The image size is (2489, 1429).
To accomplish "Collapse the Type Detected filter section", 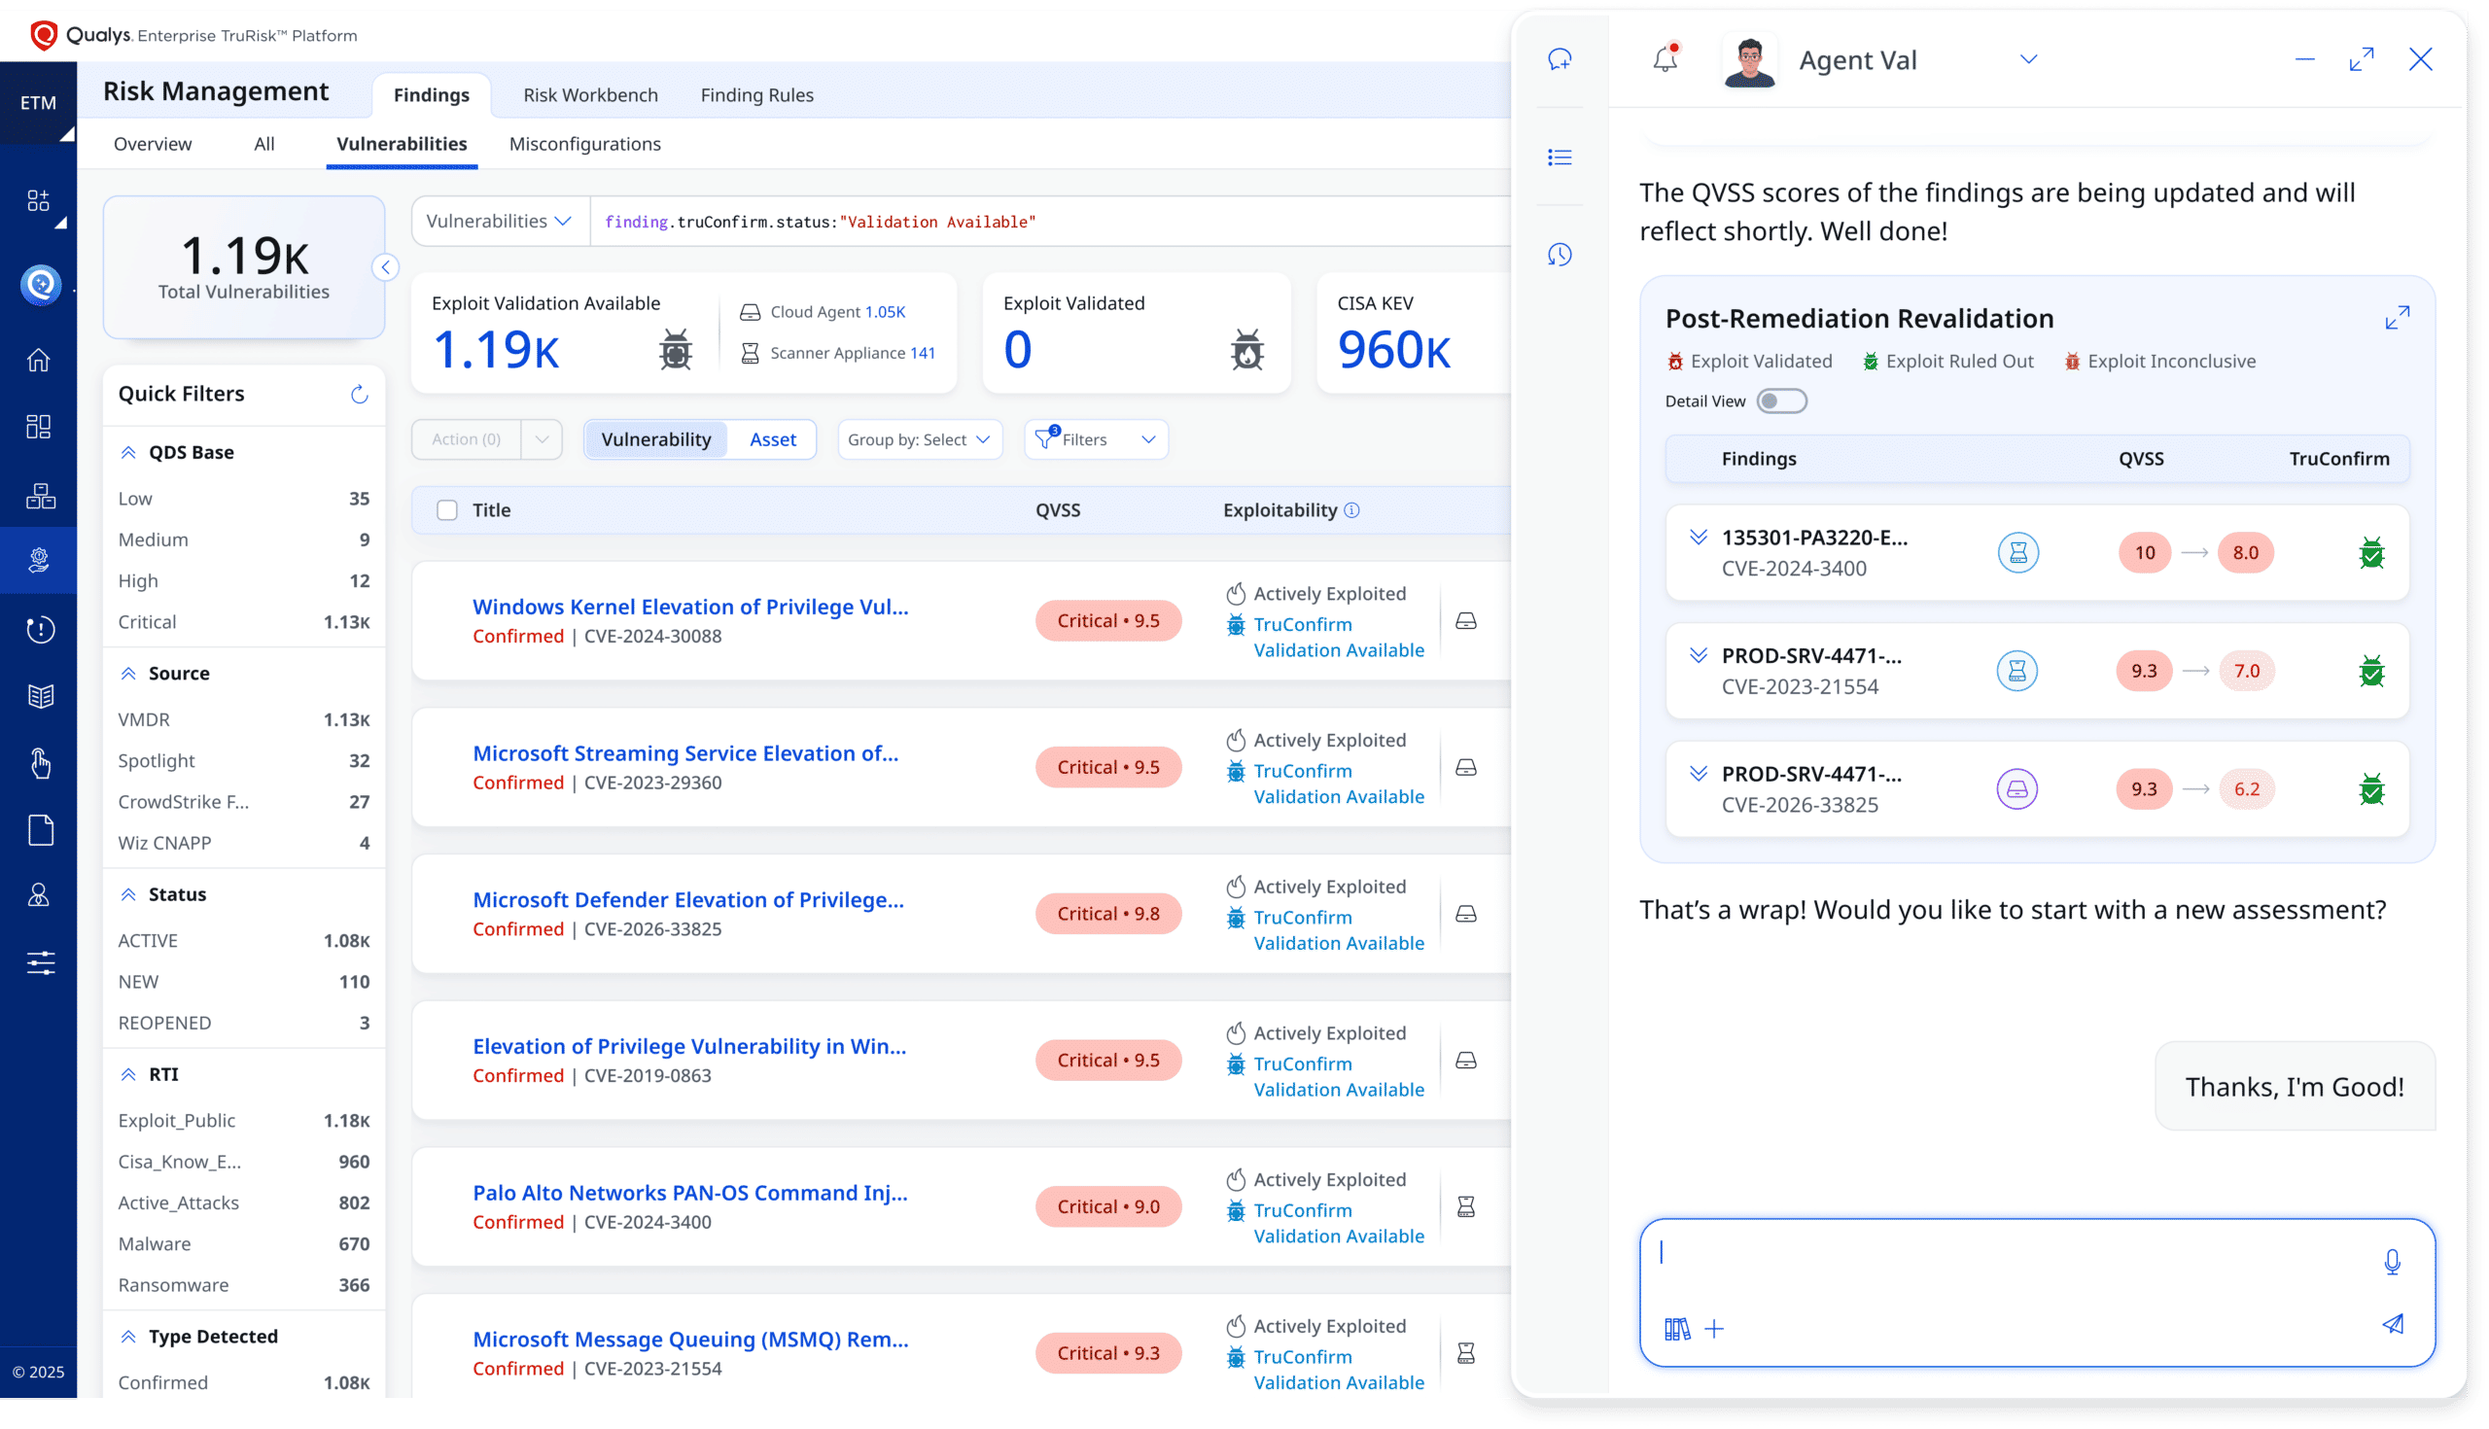I will [128, 1336].
